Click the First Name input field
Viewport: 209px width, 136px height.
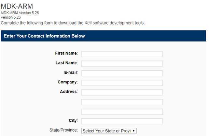tap(122, 54)
